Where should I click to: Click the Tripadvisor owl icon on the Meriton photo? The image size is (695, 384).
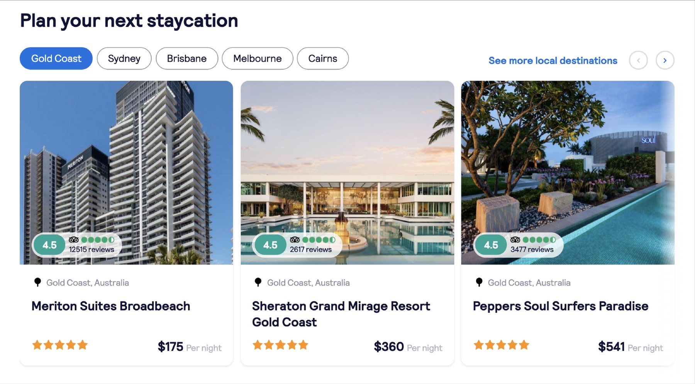click(x=74, y=240)
